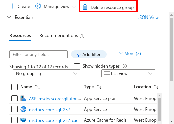The image size is (174, 124).
Task: Click the Filter for any field input
Action: click(39, 54)
